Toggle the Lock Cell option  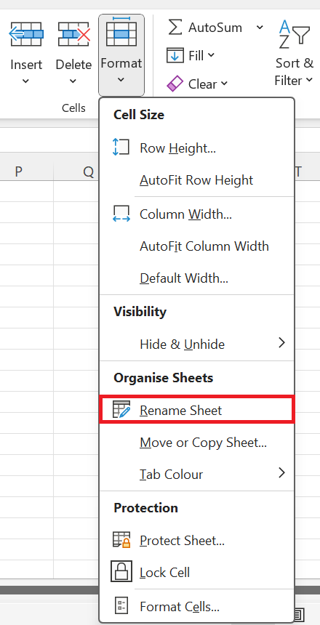(196, 573)
